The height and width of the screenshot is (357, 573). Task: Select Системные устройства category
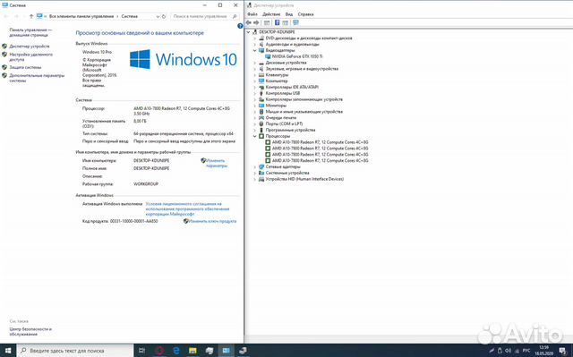[287, 173]
